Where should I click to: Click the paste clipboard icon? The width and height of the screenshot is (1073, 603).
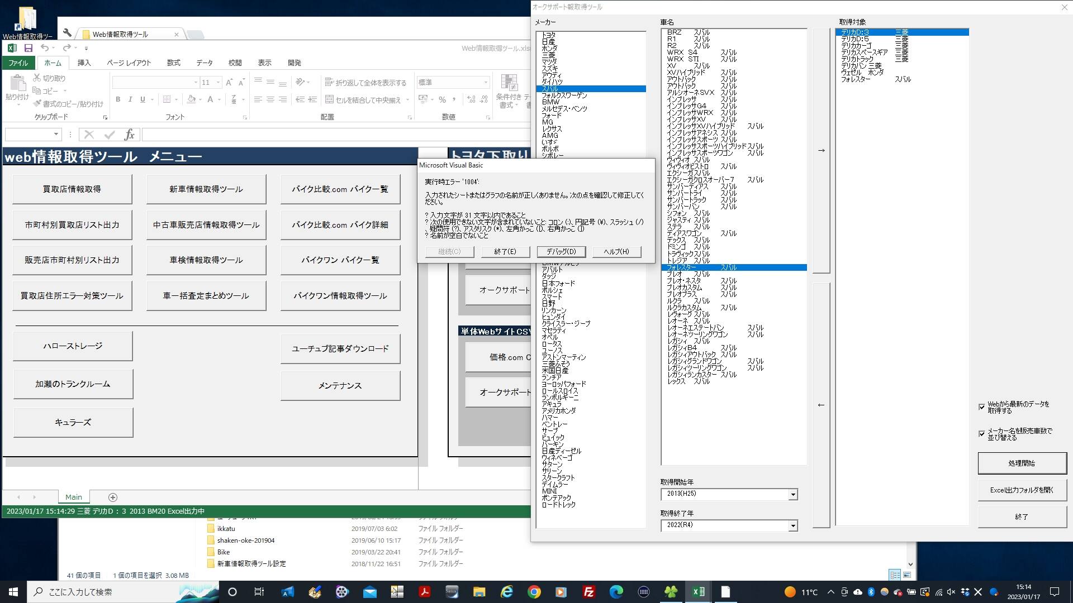tap(17, 84)
